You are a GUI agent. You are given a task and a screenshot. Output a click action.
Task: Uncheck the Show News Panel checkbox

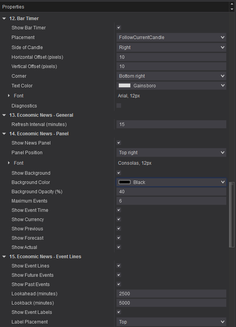click(119, 143)
